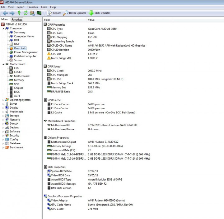This screenshot has width=224, height=219.
Task: Click the DirectX icon in tree
Action: tap(7, 124)
